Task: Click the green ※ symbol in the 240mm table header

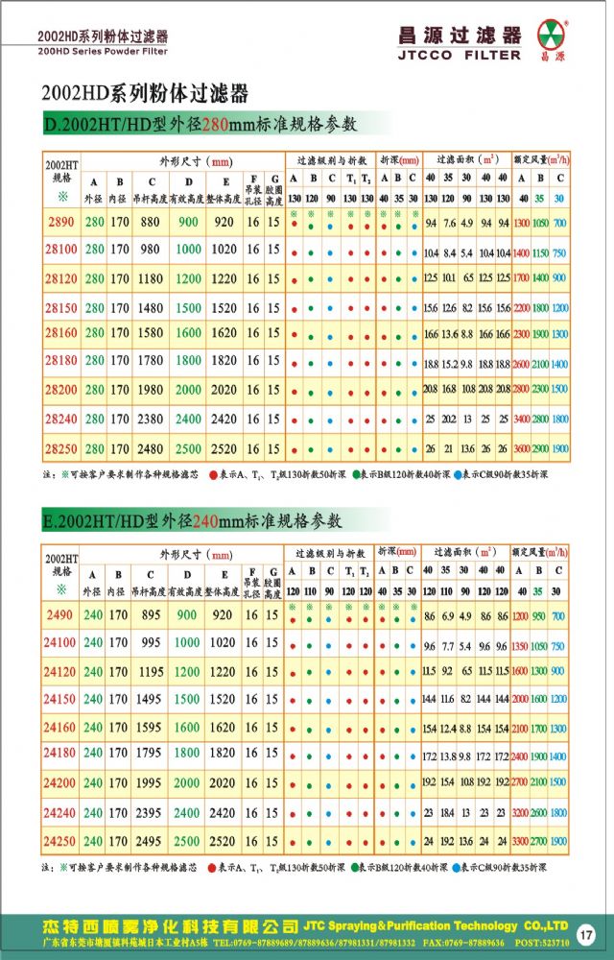Action: pyautogui.click(x=61, y=589)
